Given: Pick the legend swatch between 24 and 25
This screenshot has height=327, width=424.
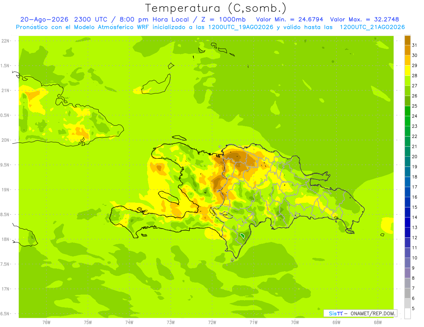Looking at the screenshot, I should (x=407, y=111).
